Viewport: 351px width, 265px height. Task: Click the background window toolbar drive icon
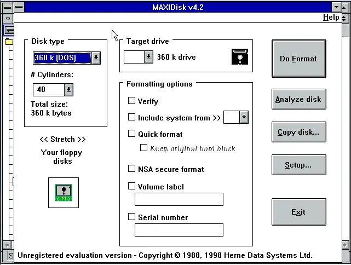tap(9, 30)
